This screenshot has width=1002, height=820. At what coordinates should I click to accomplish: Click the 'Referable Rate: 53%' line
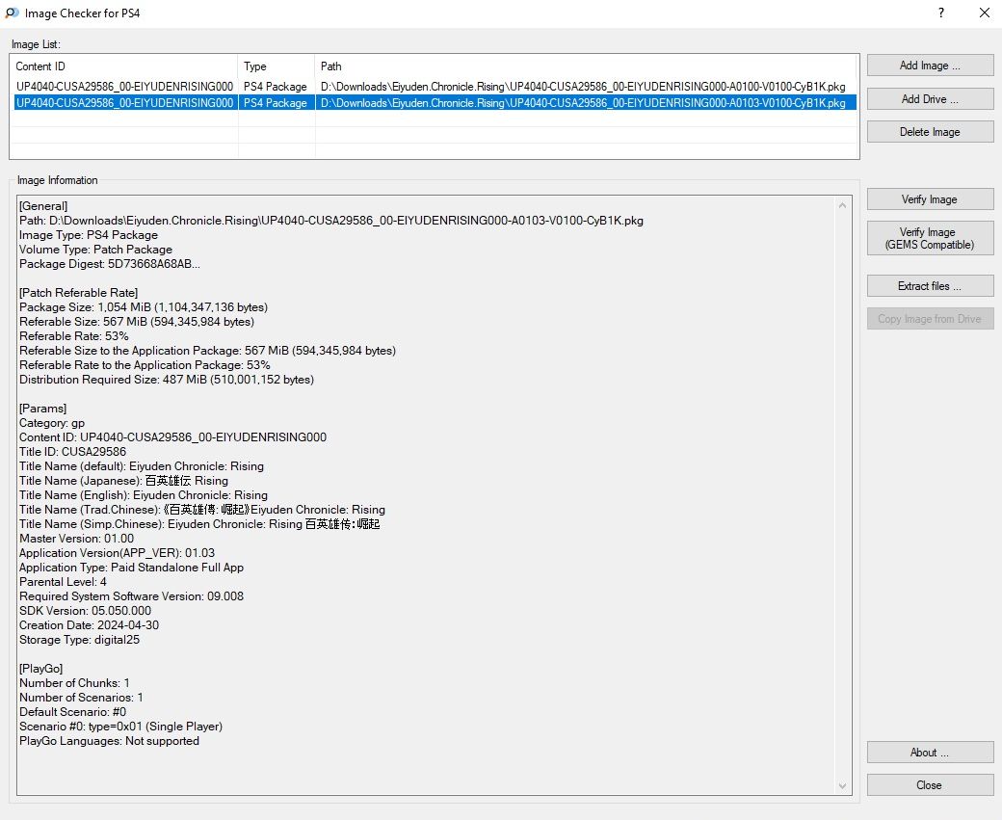point(73,336)
